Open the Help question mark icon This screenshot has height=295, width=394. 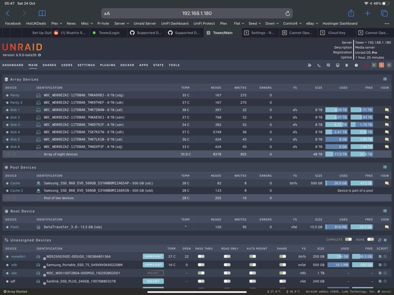(356, 65)
